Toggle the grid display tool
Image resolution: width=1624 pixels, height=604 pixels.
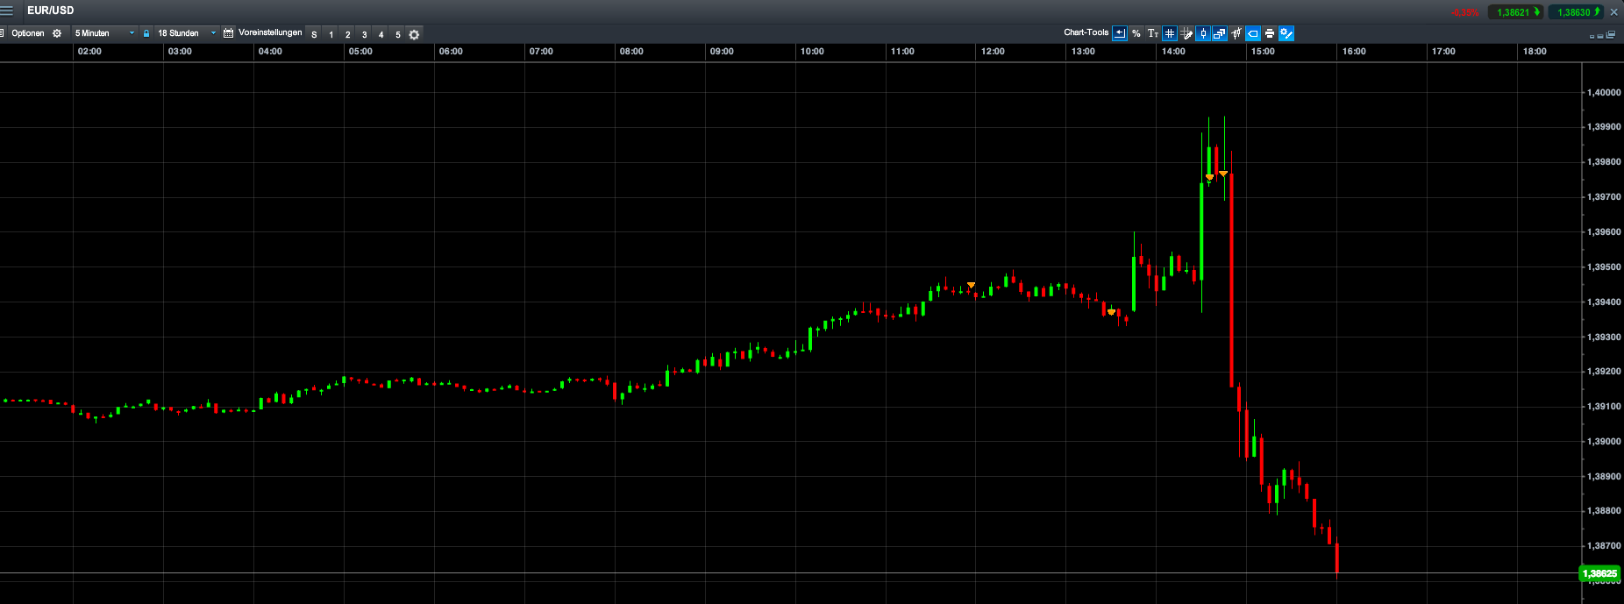1170,33
